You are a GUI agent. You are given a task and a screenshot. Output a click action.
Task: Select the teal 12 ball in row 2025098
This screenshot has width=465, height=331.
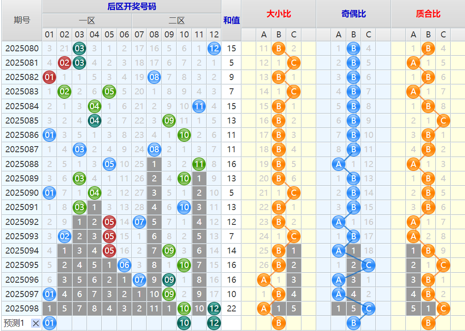[x=214, y=308]
